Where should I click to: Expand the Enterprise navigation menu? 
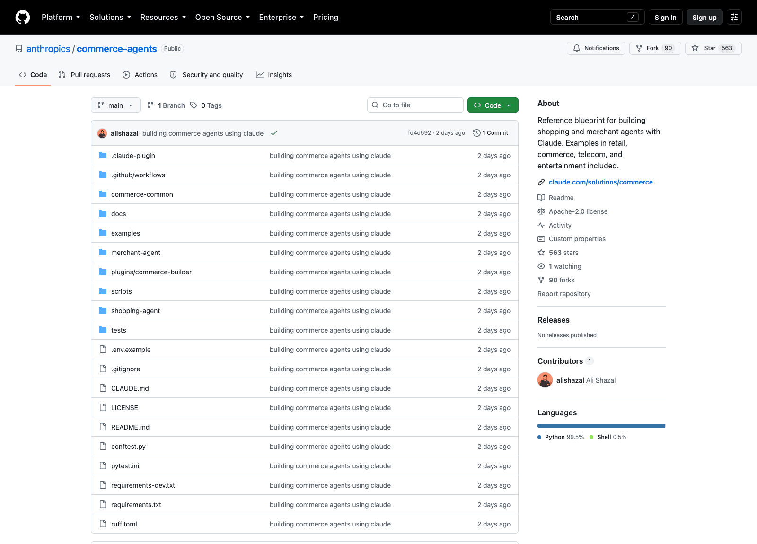pyautogui.click(x=282, y=17)
